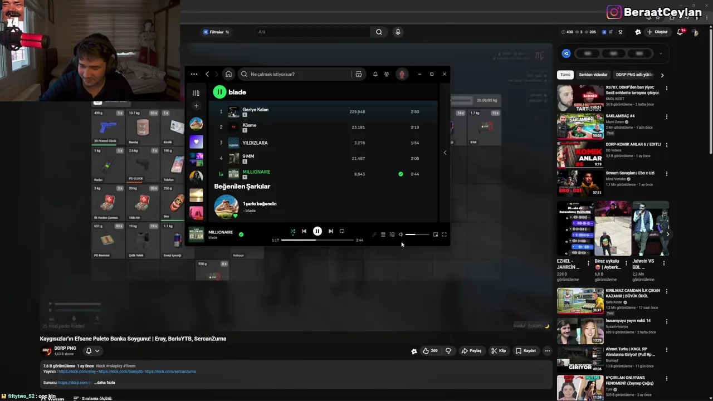Toggle saved check next to now playing title

(x=241, y=234)
